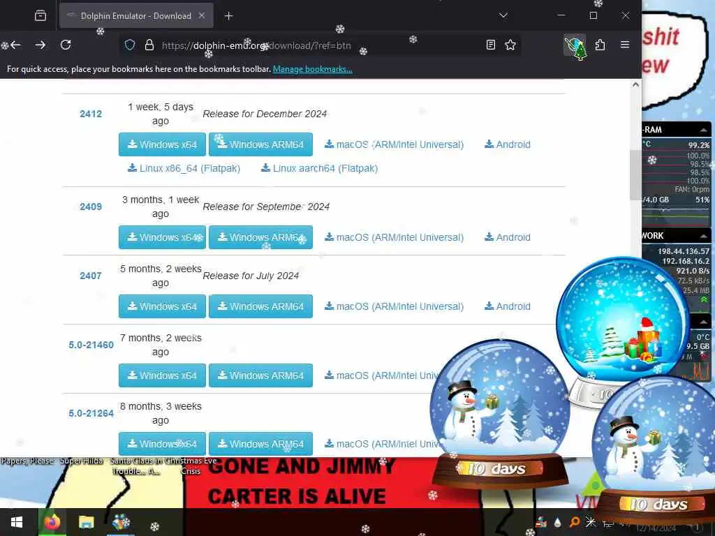Download 2407 Windows x64 build
Image resolution: width=715 pixels, height=536 pixels.
[162, 306]
